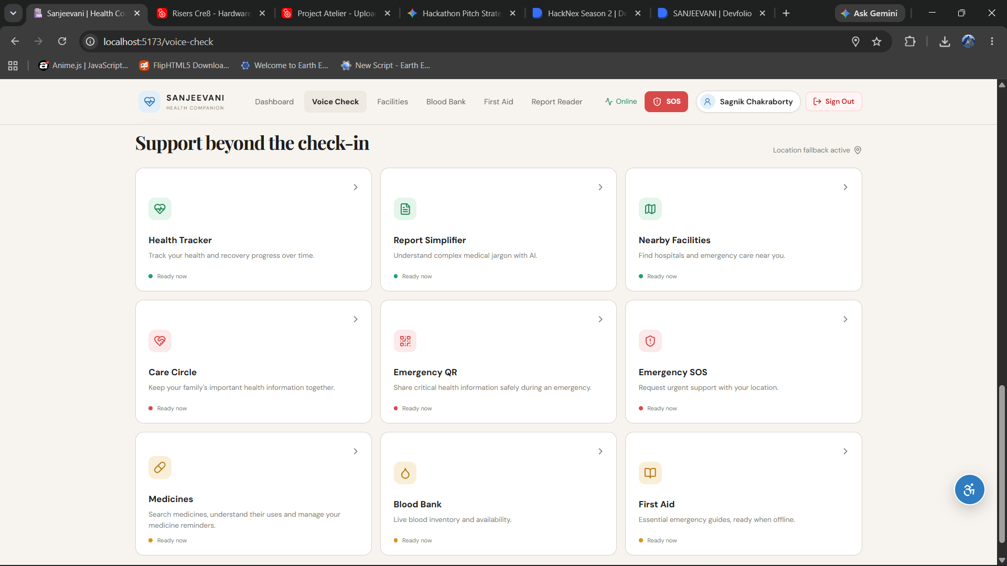Open the floating accessibility widget

click(x=969, y=490)
